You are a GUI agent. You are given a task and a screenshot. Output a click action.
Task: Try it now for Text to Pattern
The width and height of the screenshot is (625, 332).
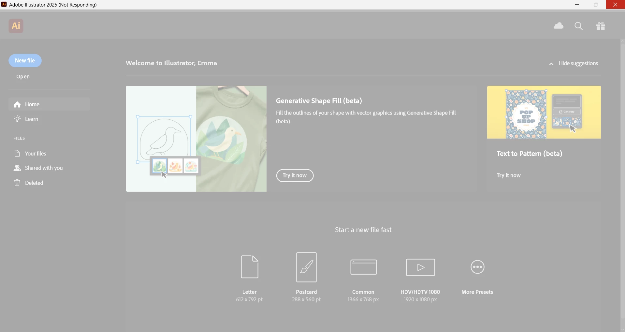509,175
